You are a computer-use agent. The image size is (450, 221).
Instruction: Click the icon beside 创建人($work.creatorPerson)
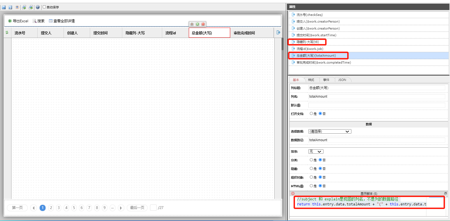293,28
